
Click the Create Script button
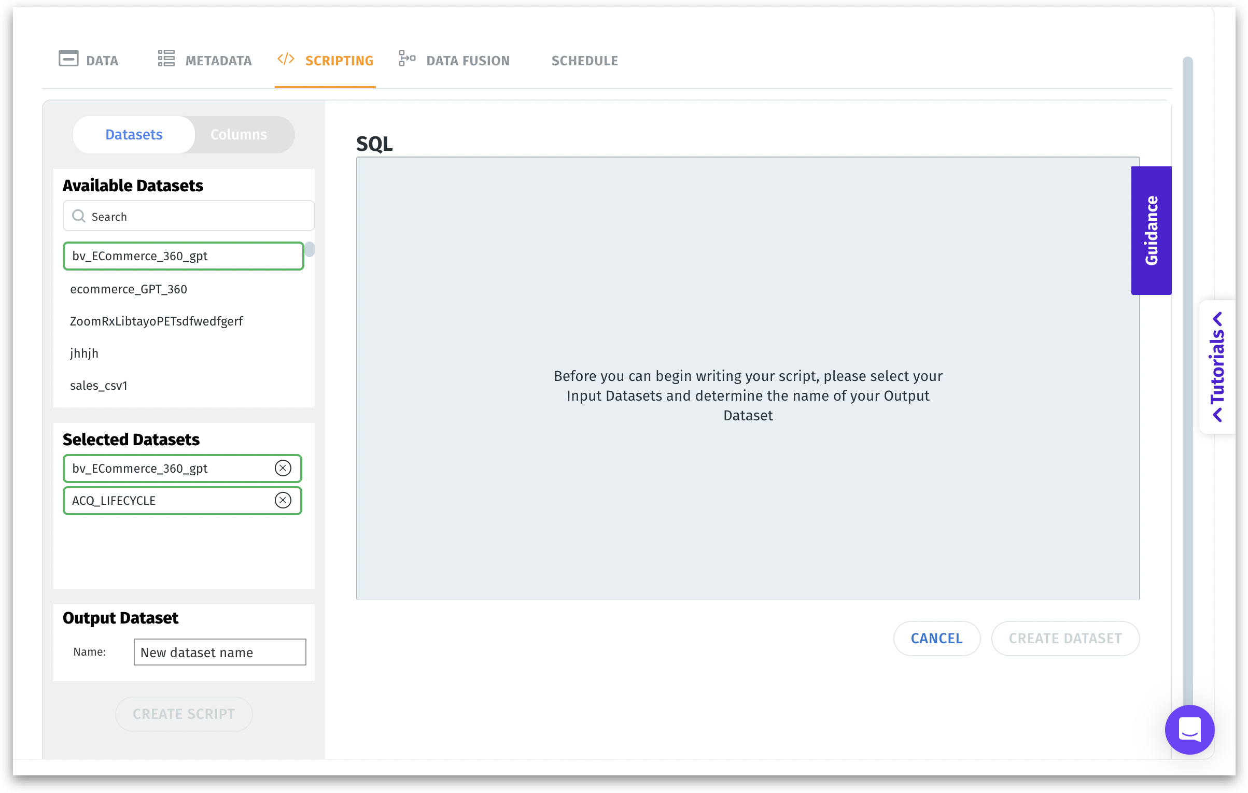tap(184, 714)
